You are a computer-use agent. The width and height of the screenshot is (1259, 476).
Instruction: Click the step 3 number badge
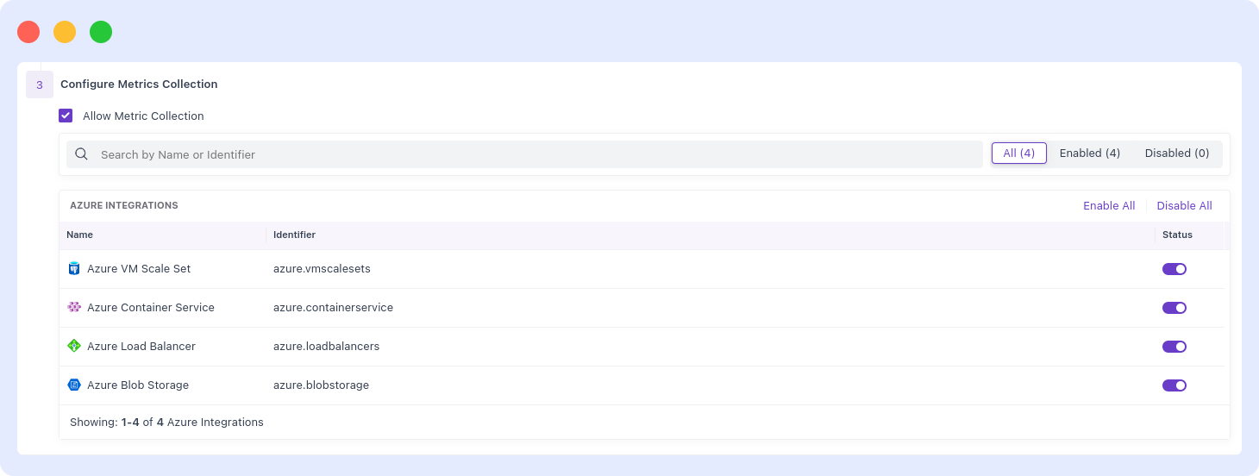coord(40,85)
